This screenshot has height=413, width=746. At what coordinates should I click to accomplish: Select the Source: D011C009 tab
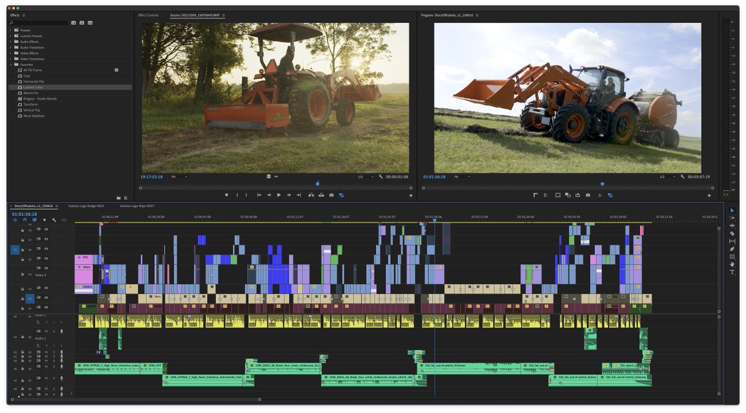pos(195,15)
